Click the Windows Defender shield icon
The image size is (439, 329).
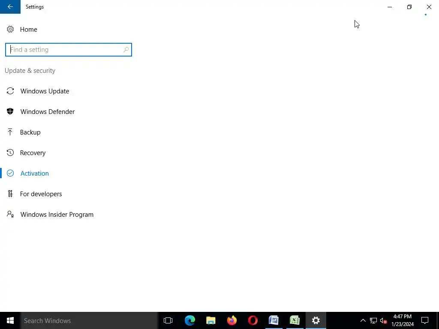point(10,111)
